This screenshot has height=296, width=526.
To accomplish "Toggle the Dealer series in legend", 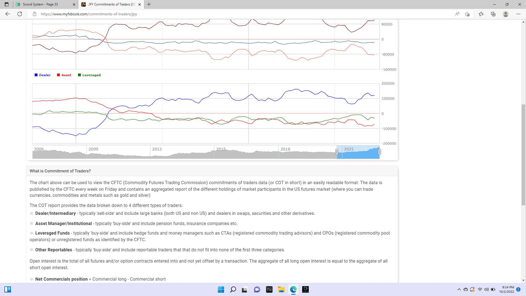I will (42, 75).
